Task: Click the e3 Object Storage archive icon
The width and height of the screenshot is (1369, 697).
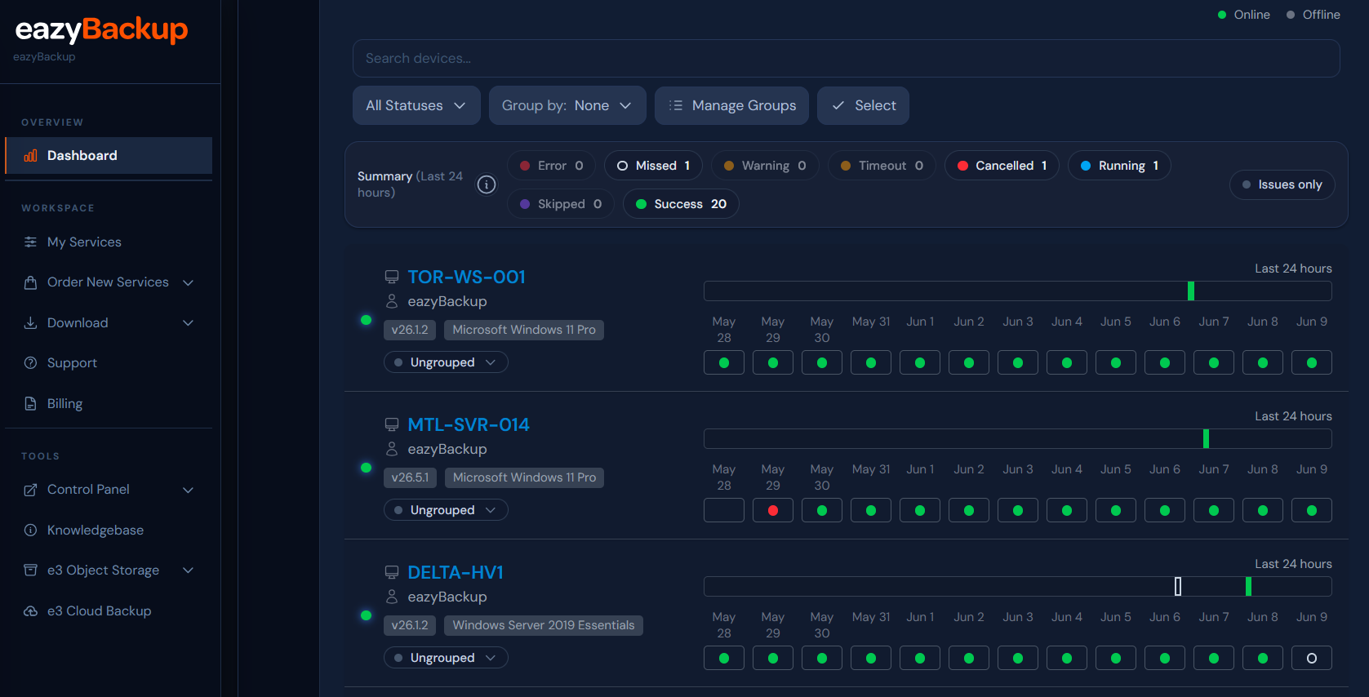Action: pyautogui.click(x=31, y=570)
